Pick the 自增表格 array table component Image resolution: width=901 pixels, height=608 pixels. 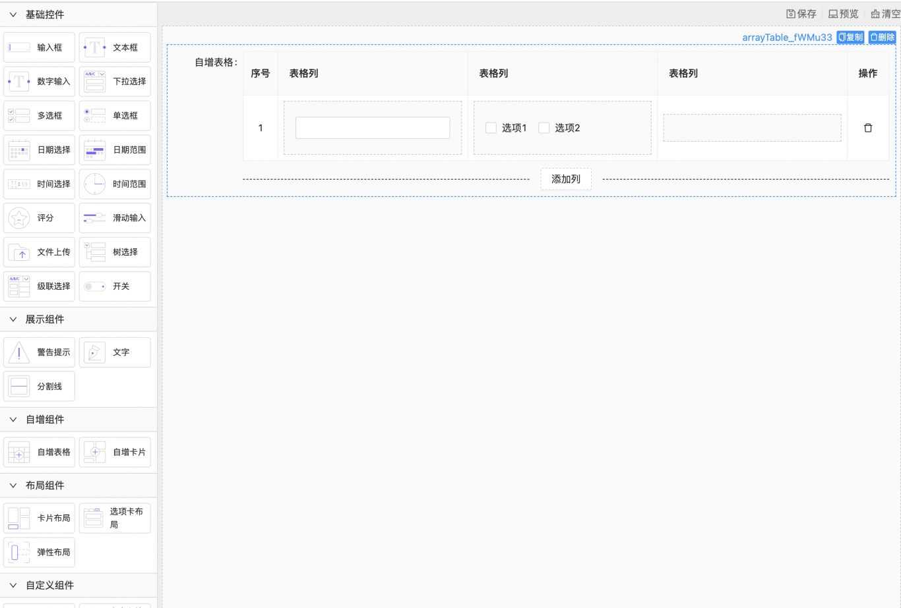coord(39,453)
